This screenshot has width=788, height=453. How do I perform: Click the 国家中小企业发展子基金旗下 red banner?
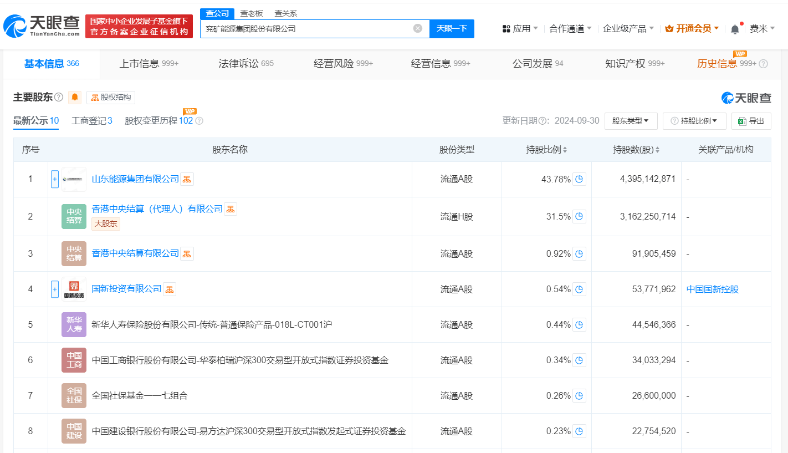coord(139,26)
